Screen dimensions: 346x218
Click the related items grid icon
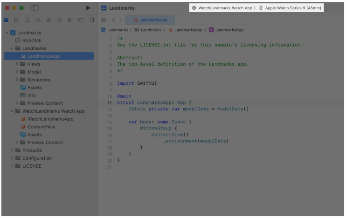103,20
